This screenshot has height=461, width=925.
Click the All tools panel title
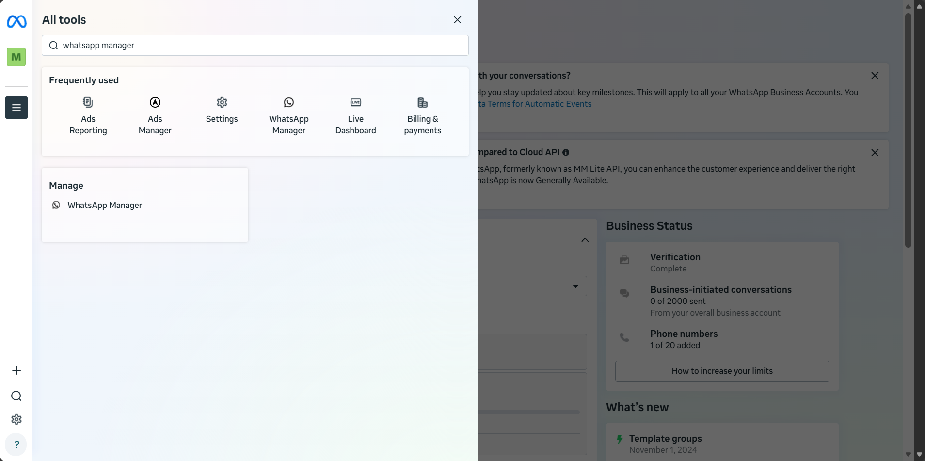click(64, 20)
